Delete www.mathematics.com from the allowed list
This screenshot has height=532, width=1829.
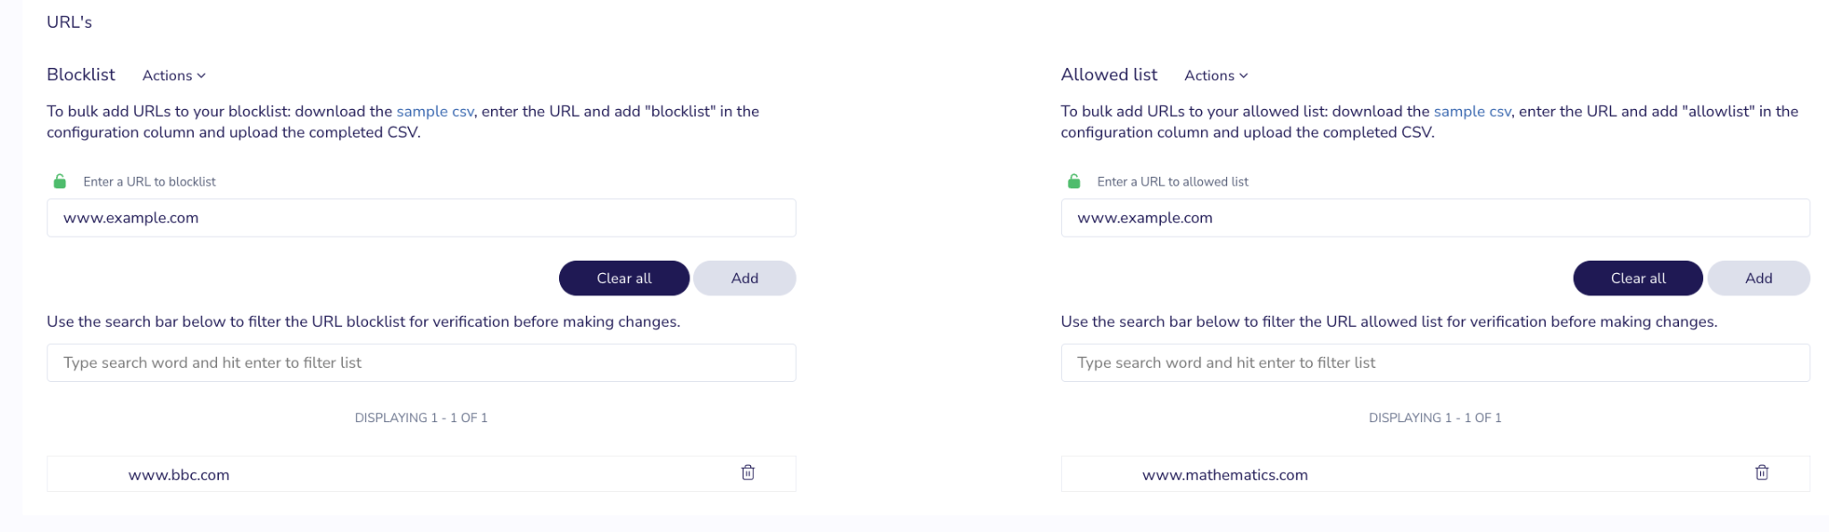click(1761, 473)
